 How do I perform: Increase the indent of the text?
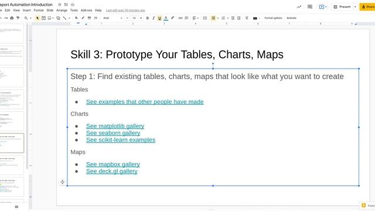[x=238, y=18]
